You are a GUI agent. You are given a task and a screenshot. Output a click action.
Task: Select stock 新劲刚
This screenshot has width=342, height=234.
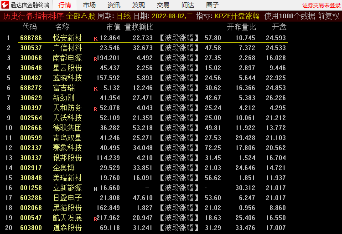click(x=64, y=98)
